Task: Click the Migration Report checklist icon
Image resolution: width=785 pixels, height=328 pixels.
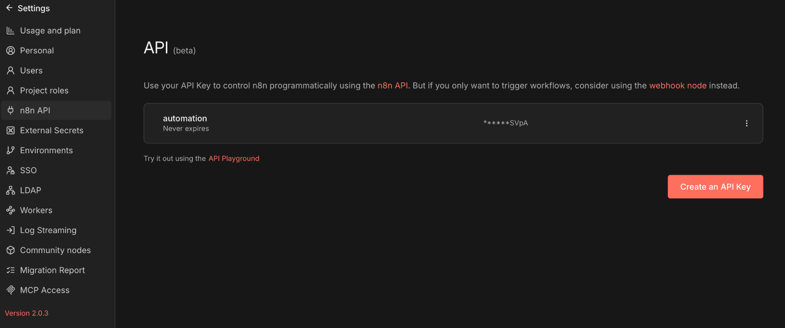Action: click(x=10, y=270)
